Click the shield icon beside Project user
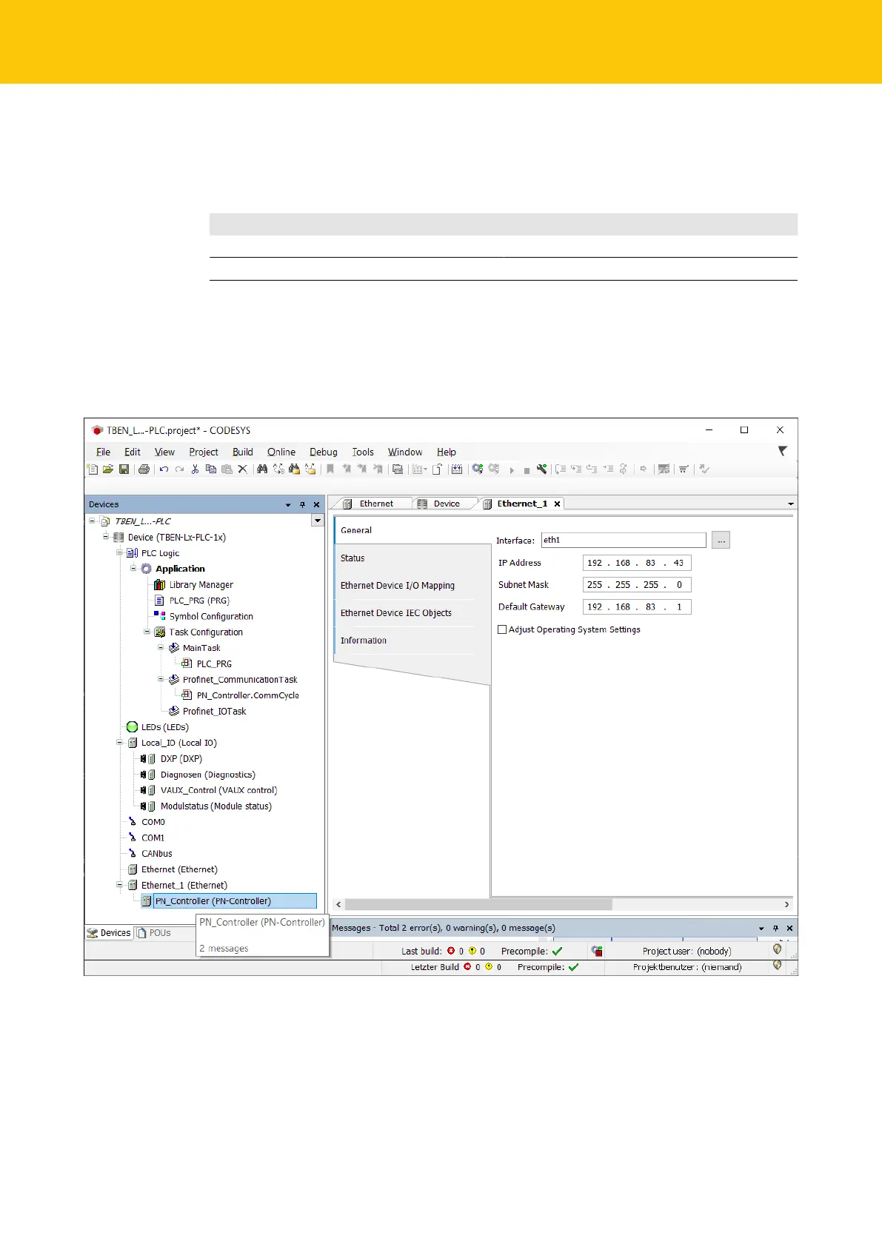 coord(777,949)
